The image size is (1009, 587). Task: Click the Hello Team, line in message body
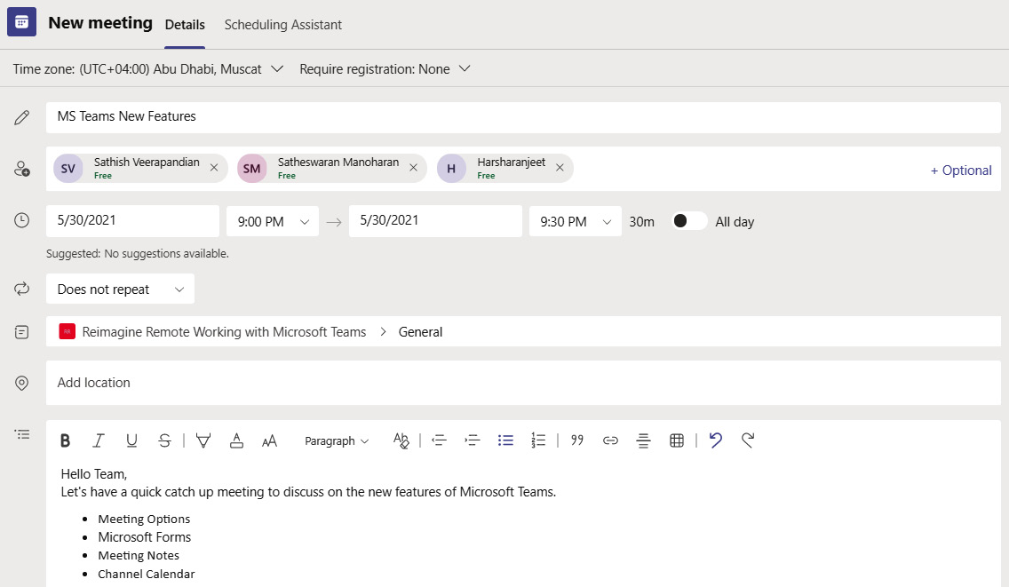94,474
